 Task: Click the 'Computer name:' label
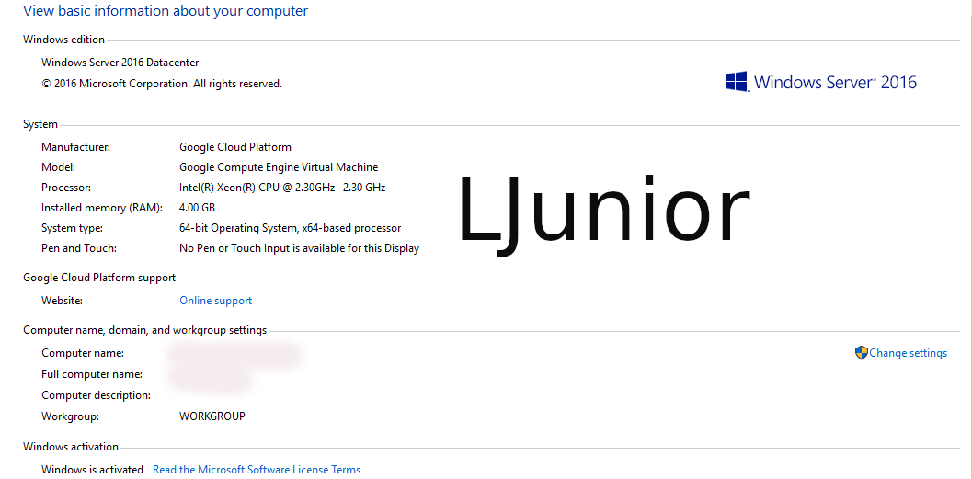pos(83,353)
